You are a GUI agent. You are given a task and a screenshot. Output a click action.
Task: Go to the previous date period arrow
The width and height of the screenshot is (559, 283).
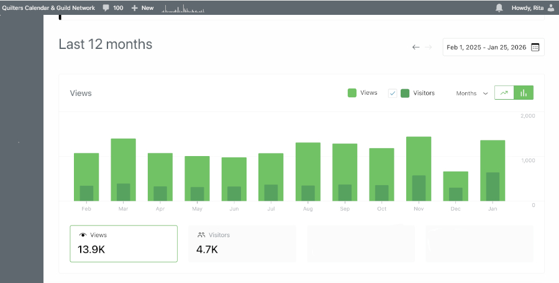tap(416, 47)
